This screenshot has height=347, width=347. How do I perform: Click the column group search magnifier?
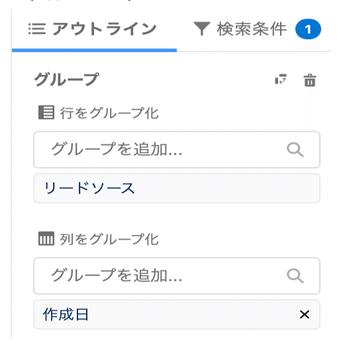295,276
